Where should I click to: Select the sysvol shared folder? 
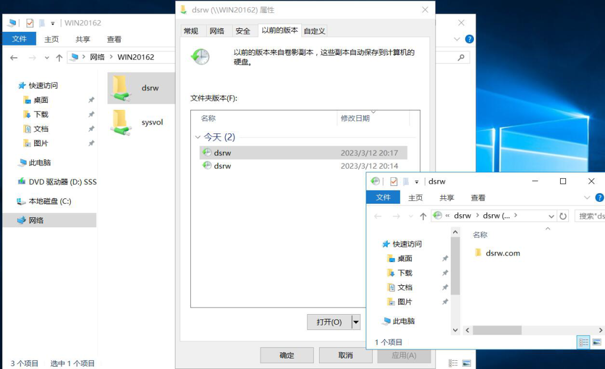click(141, 123)
